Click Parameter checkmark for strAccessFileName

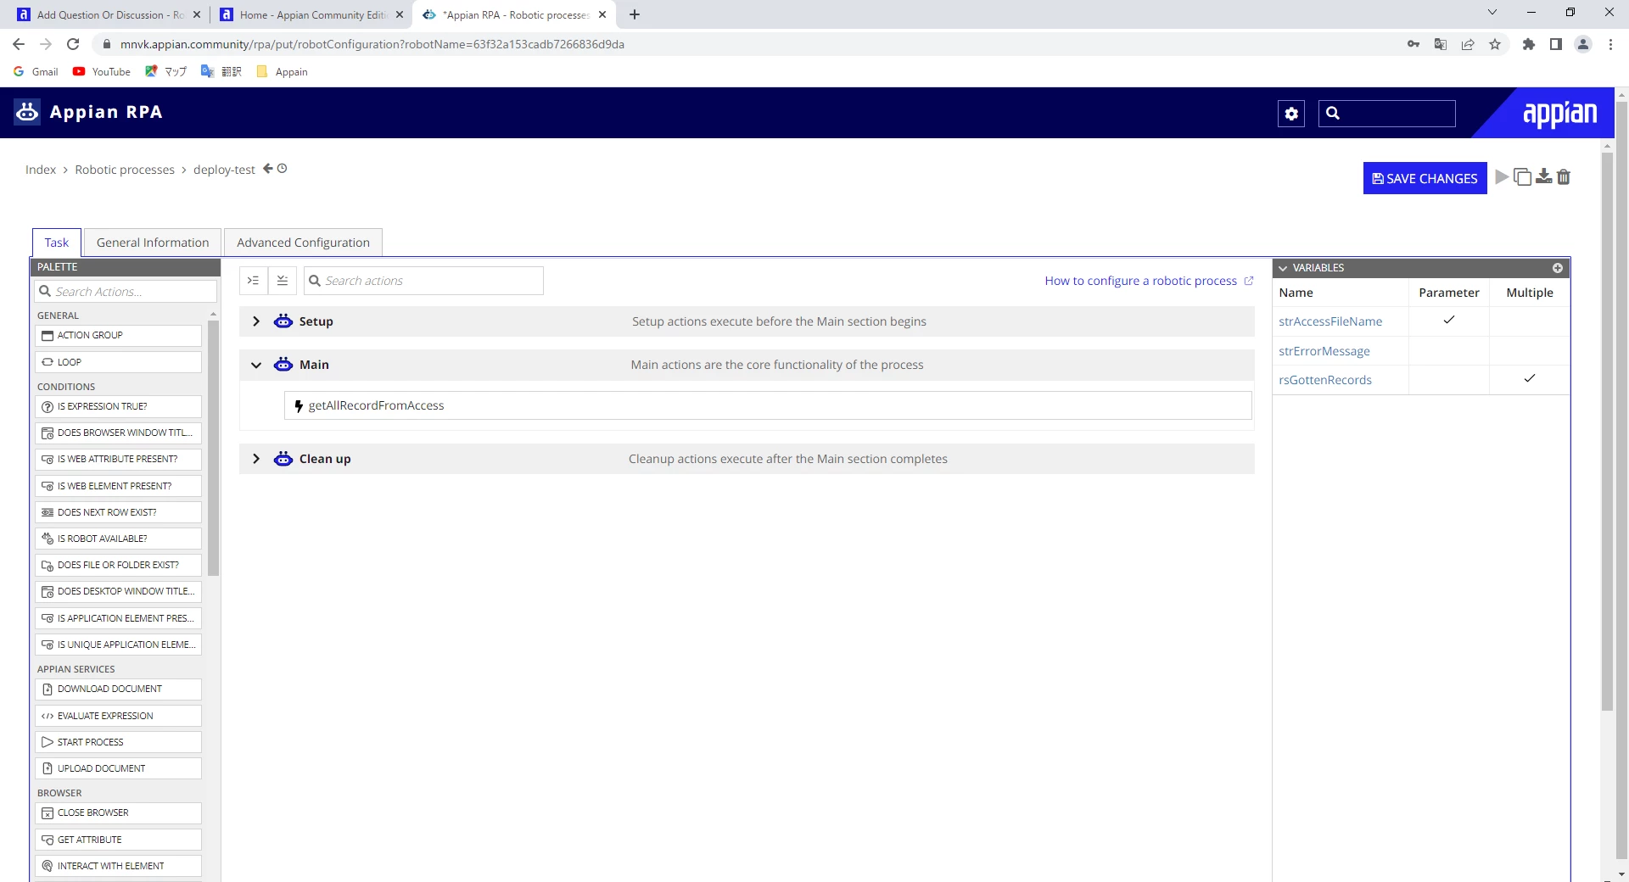pyautogui.click(x=1449, y=321)
